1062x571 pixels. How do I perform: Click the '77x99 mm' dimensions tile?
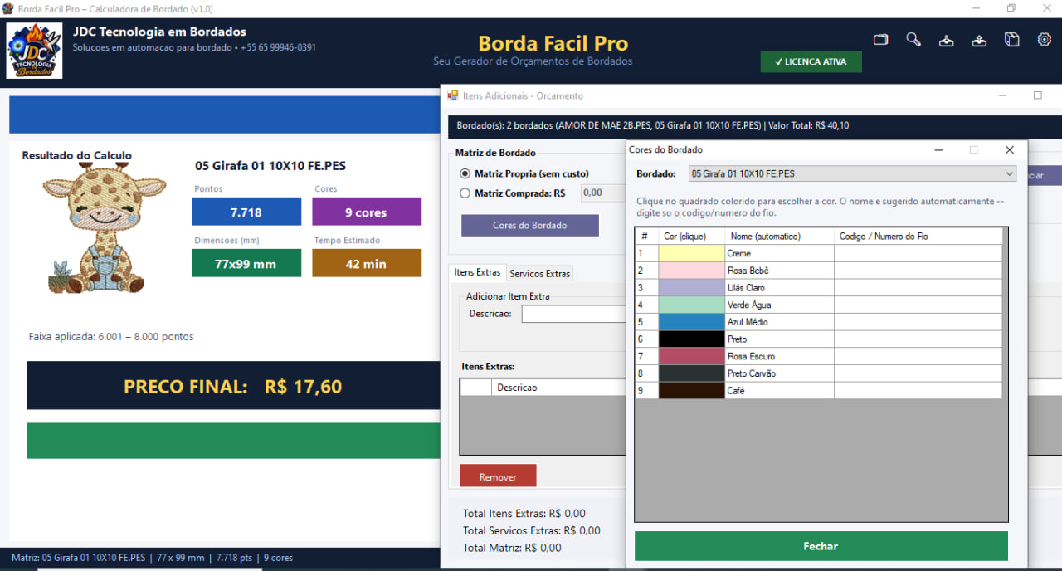point(246,263)
